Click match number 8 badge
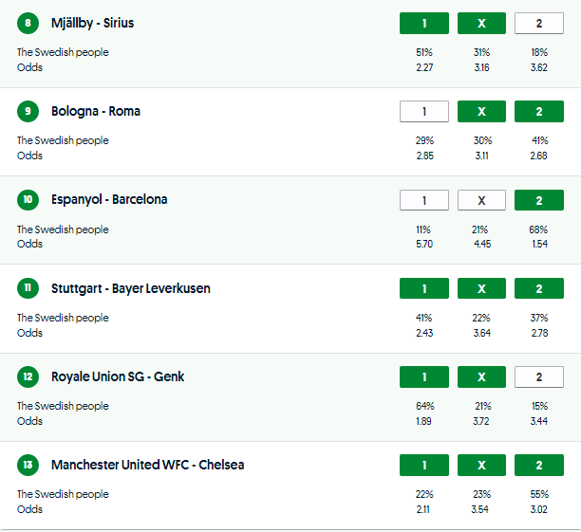 tap(28, 23)
